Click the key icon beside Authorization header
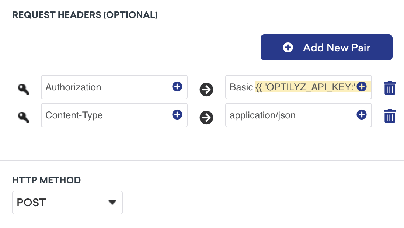The width and height of the screenshot is (404, 228). pos(23,89)
